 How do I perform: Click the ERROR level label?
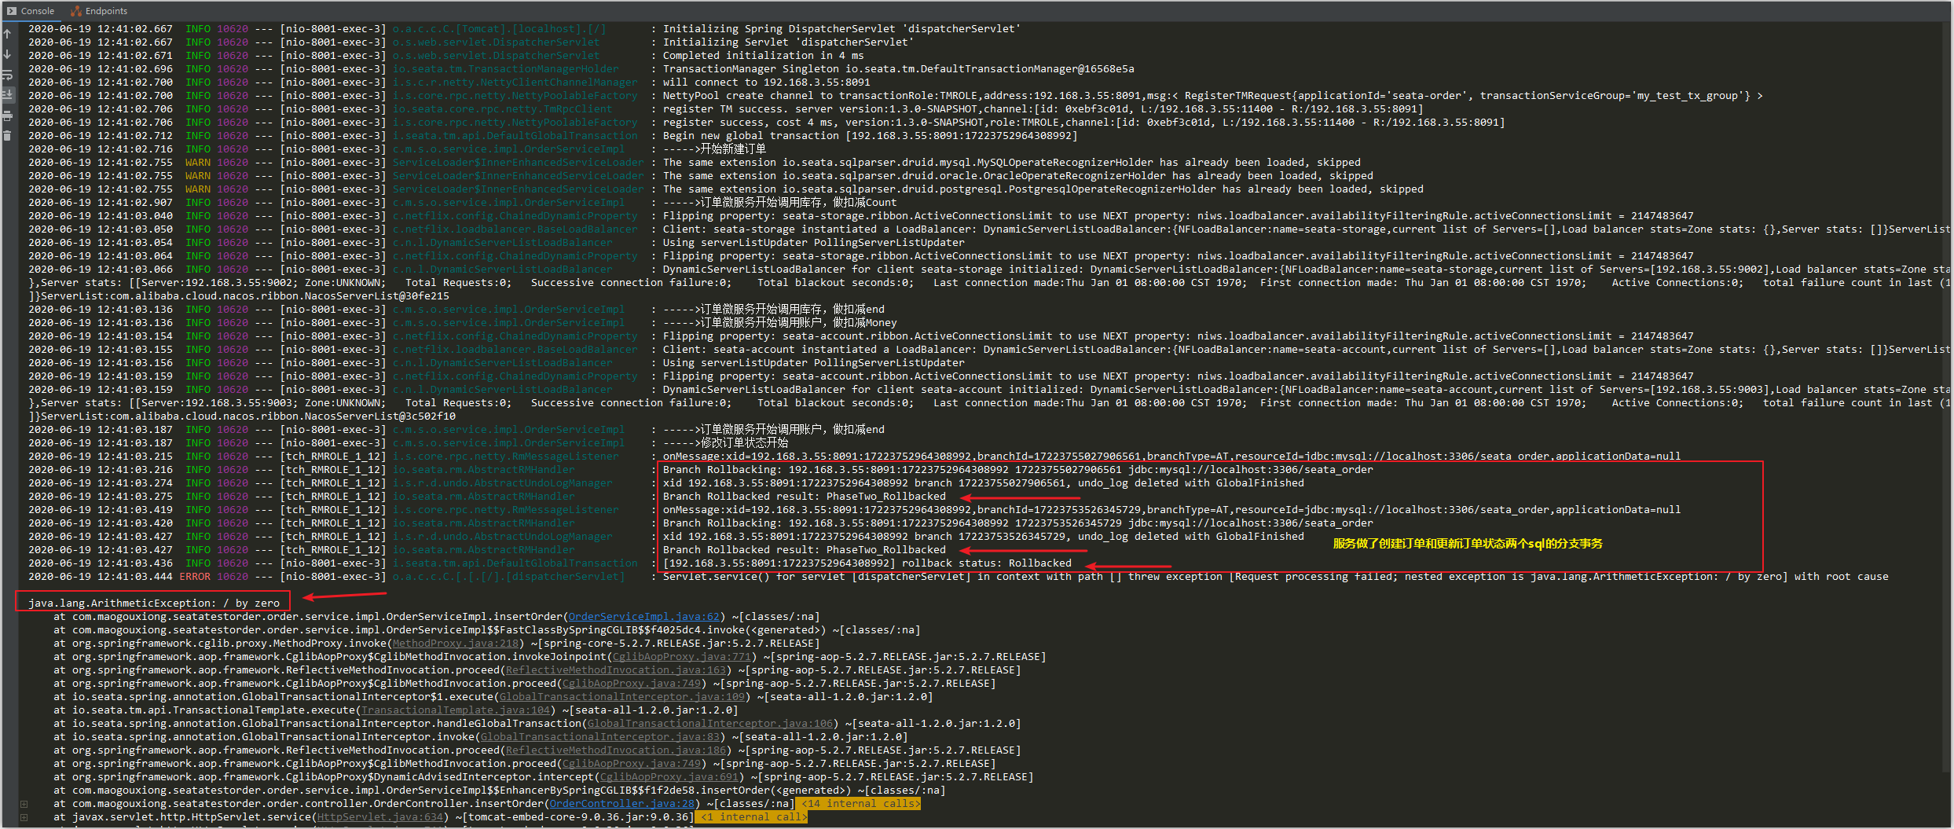(195, 577)
